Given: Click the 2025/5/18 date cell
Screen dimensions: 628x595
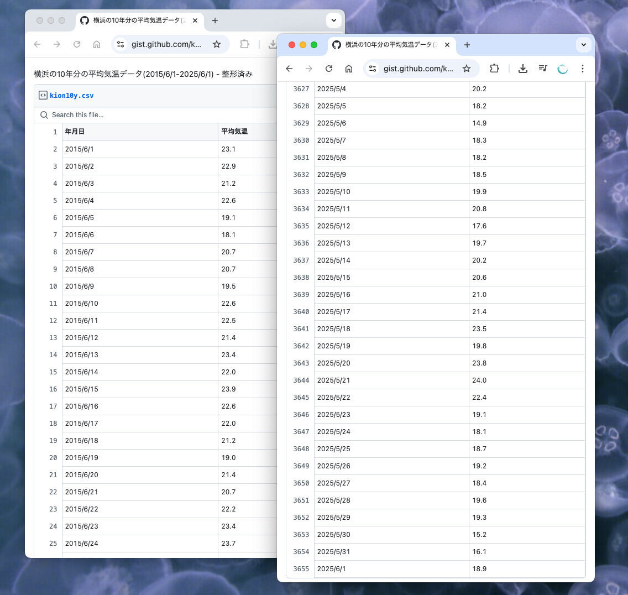Looking at the screenshot, I should [392, 329].
